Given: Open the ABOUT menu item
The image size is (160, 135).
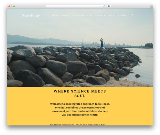Looking at the screenshot, I should point(66,15).
